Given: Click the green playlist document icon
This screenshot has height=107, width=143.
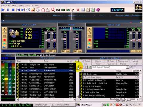Looking at the screenshot, I should [x=93, y=10].
